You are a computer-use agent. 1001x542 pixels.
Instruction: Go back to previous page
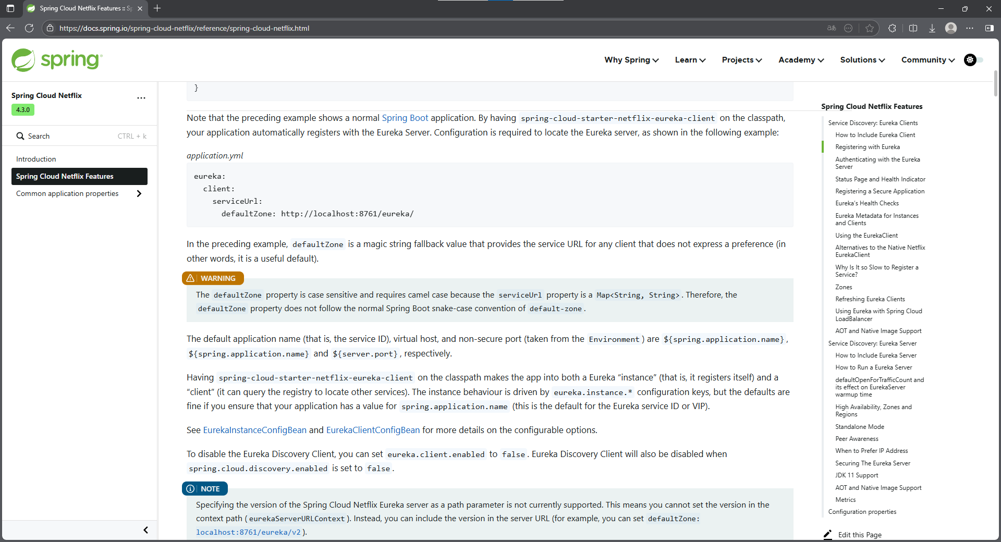point(10,28)
